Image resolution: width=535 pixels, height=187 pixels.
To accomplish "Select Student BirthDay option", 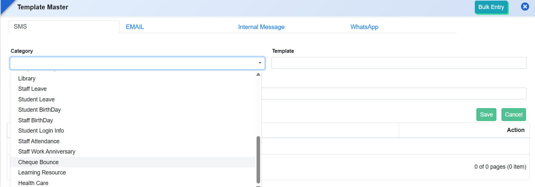I will (39, 110).
